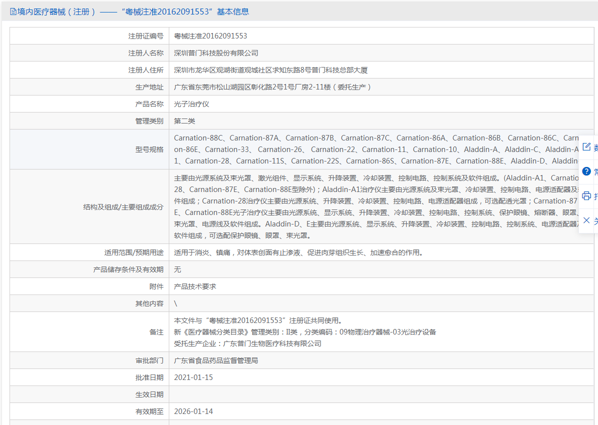The height and width of the screenshot is (425, 598).
Task: Click the 附件 row label
Action: (x=156, y=287)
